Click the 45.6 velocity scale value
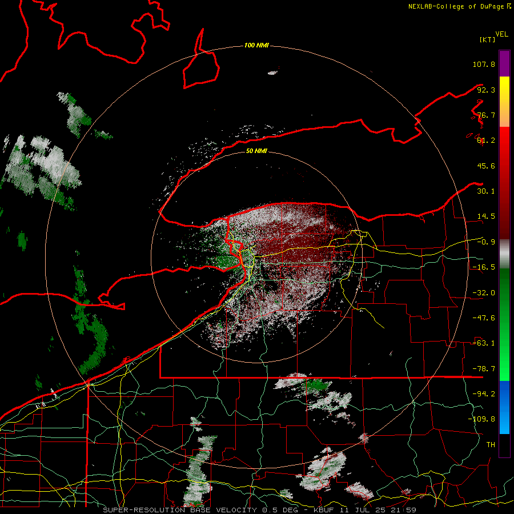The height and width of the screenshot is (514, 514). tap(486, 166)
